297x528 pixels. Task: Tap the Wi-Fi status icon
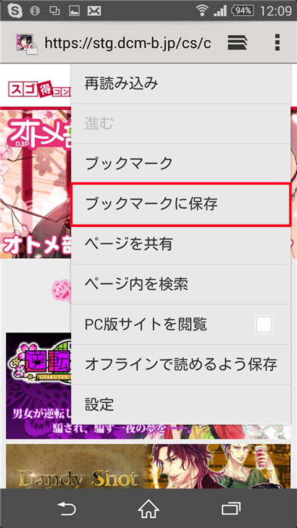coord(202,11)
